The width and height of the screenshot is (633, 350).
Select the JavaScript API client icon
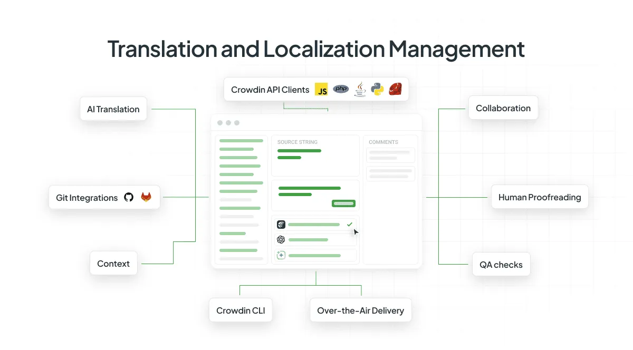click(322, 89)
